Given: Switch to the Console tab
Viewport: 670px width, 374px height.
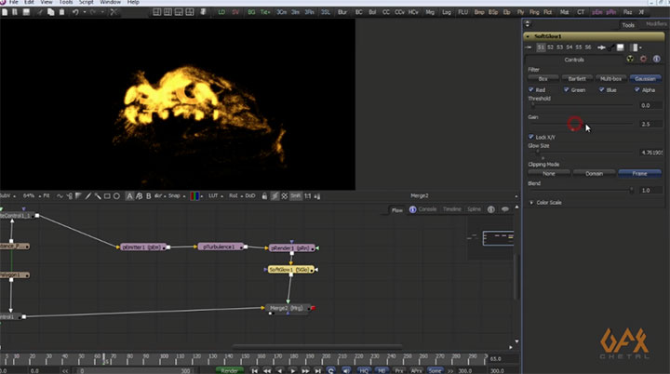Looking at the screenshot, I should click(x=427, y=209).
